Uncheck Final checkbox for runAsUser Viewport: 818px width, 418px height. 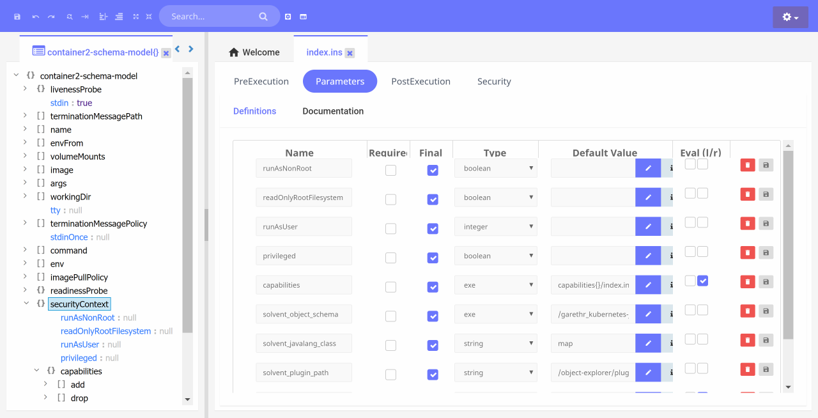[x=433, y=229]
